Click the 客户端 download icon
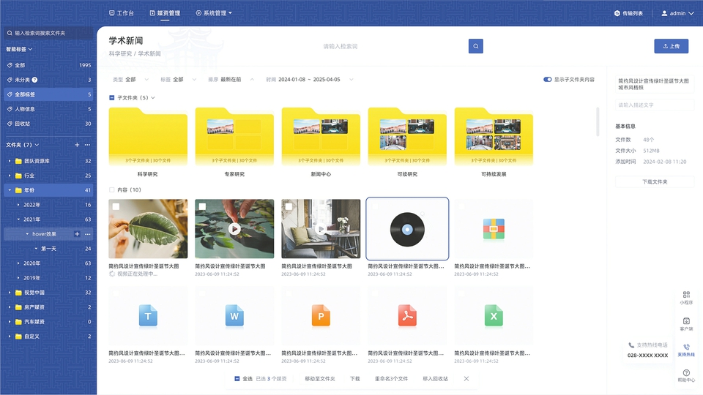This screenshot has width=703, height=395. pyautogui.click(x=686, y=321)
